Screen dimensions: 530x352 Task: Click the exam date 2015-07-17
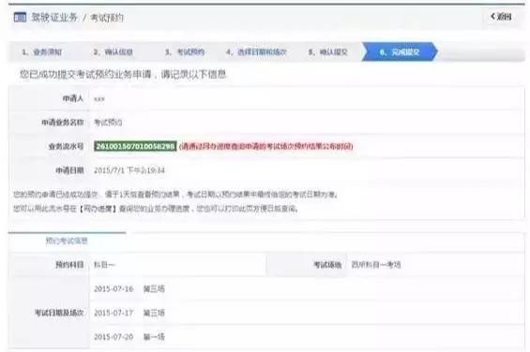[114, 313]
